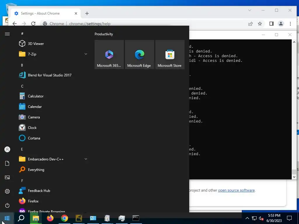
Task: Select the Settings - About Chrome tab
Action: [x=46, y=13]
